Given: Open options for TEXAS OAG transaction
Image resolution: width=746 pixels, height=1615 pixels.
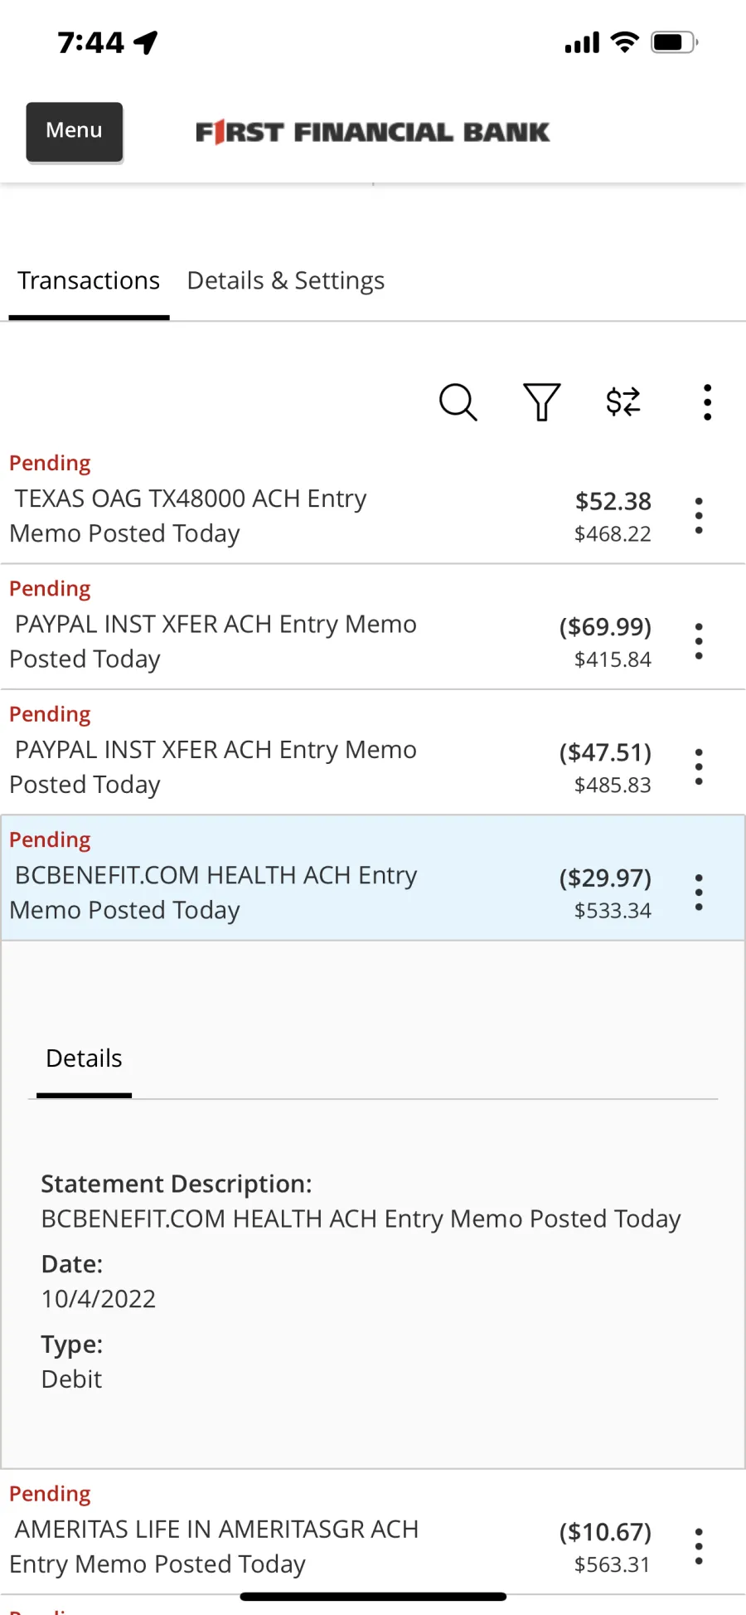Looking at the screenshot, I should [x=699, y=516].
